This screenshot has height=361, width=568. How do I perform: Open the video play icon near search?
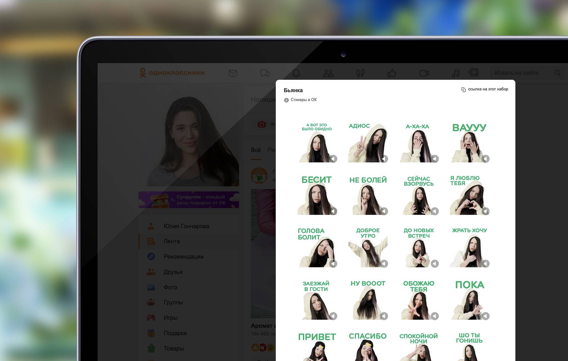[473, 72]
